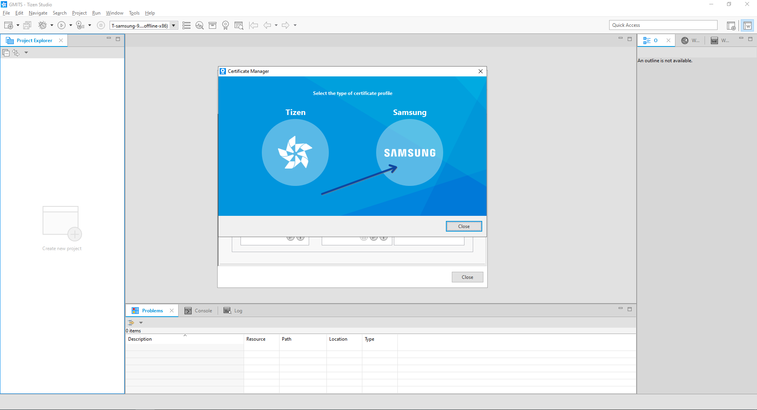Sort by the Resource column header
Screen dimensions: 757x410
[261, 339]
